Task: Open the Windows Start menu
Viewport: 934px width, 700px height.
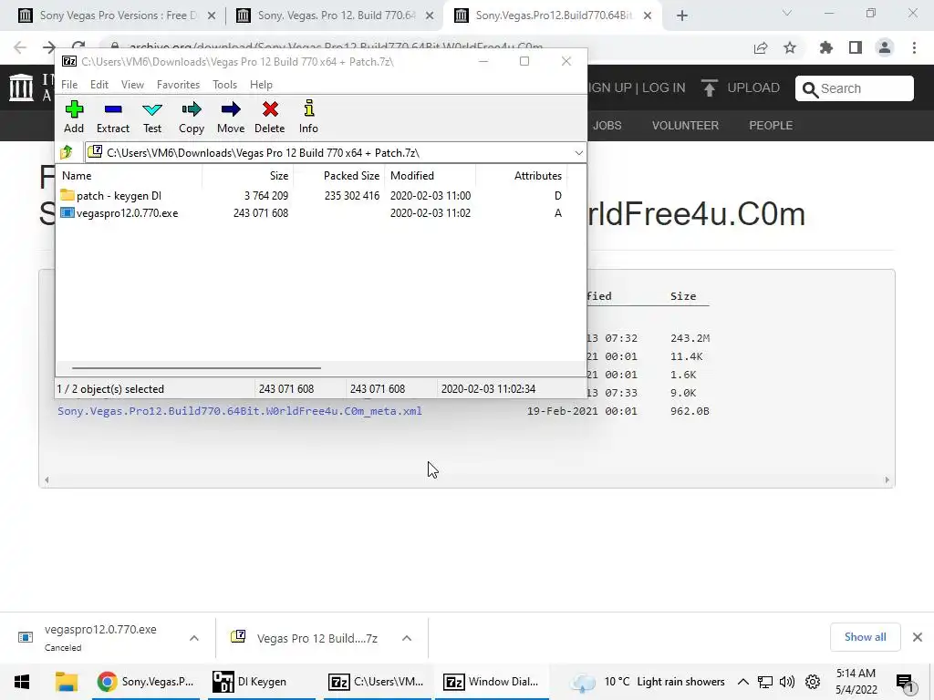Action: (x=22, y=682)
